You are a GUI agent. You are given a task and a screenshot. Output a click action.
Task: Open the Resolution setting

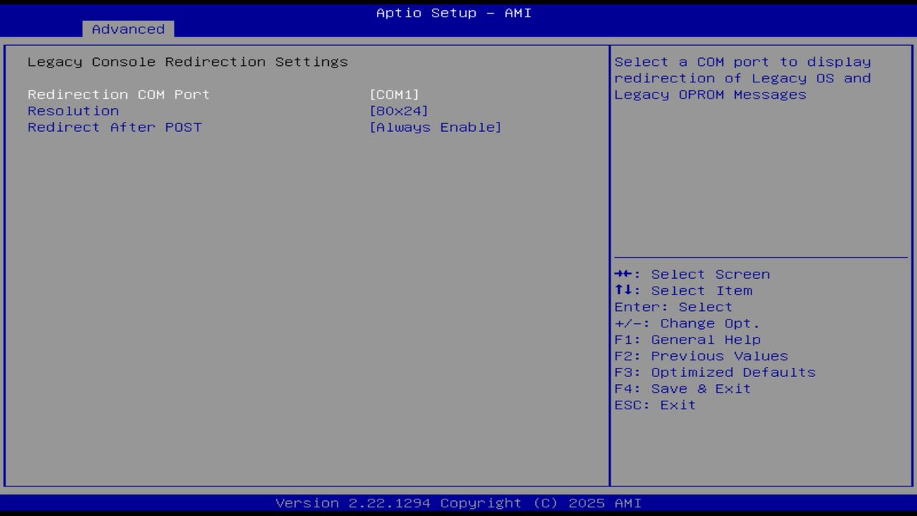click(72, 110)
